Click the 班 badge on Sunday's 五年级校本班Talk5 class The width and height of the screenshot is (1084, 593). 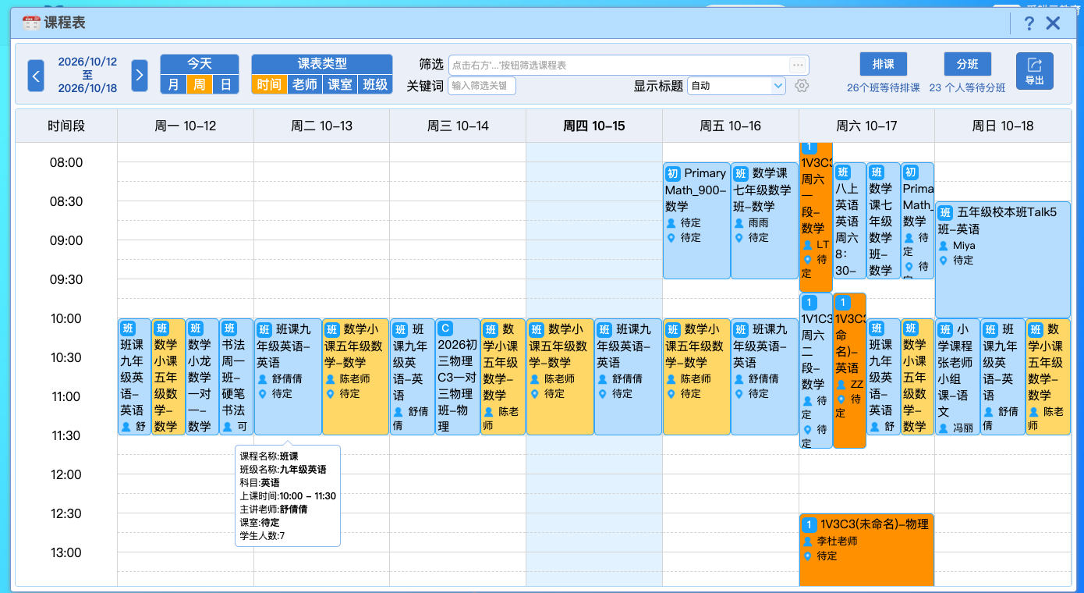click(945, 212)
